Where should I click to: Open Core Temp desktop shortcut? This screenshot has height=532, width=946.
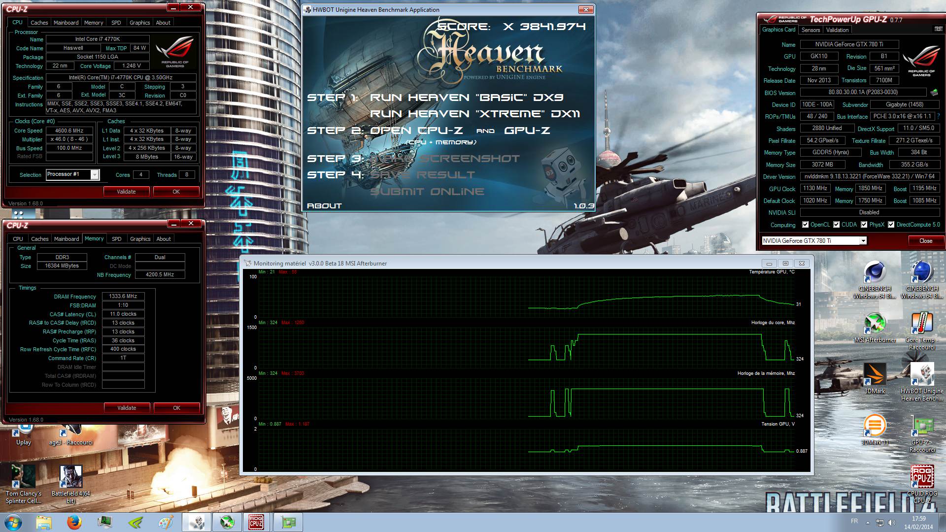pyautogui.click(x=921, y=331)
